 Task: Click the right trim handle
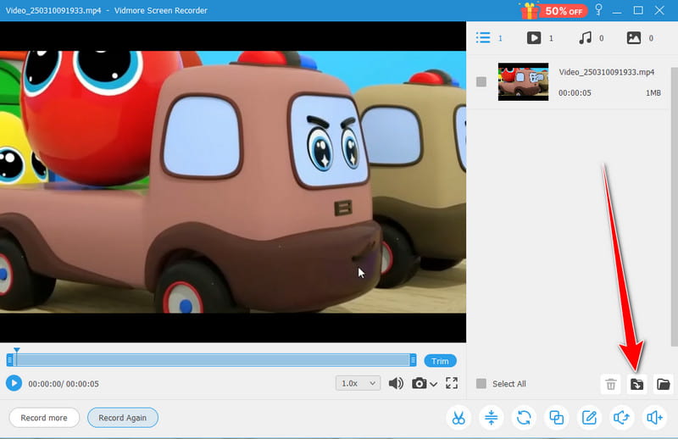tap(413, 360)
